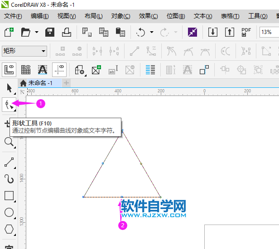Click the Save floppy disk icon
Image resolution: width=279 pixels, height=249 pixels.
coord(49,32)
